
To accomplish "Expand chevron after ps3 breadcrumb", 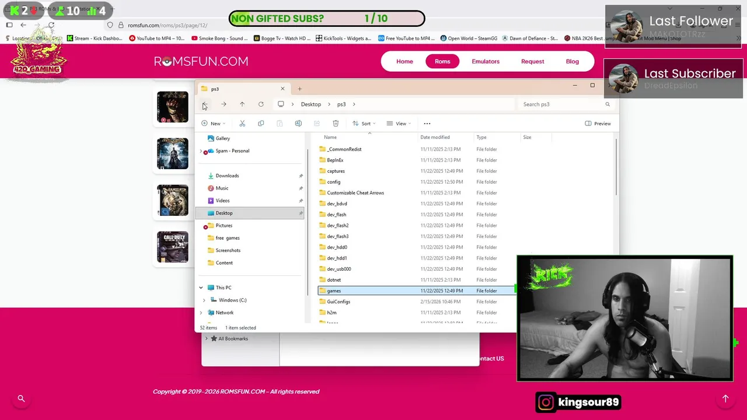I will click(354, 104).
